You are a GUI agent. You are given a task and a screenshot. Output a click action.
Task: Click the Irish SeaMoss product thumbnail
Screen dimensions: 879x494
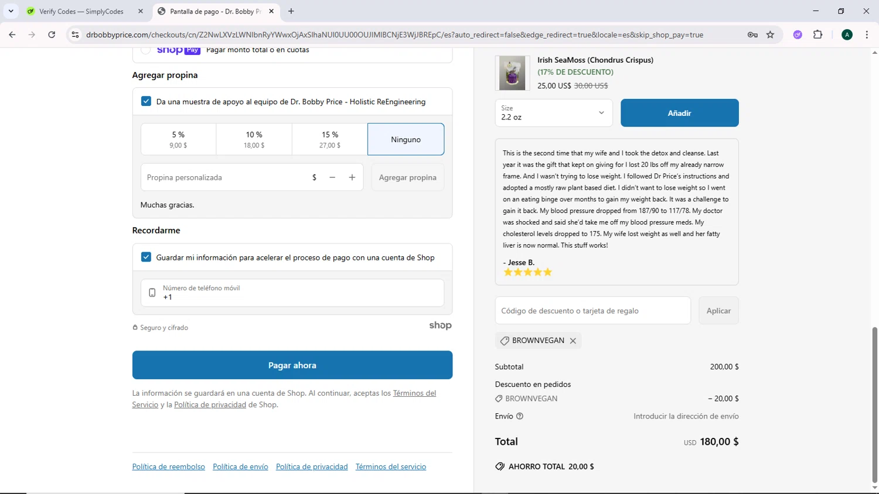[512, 73]
